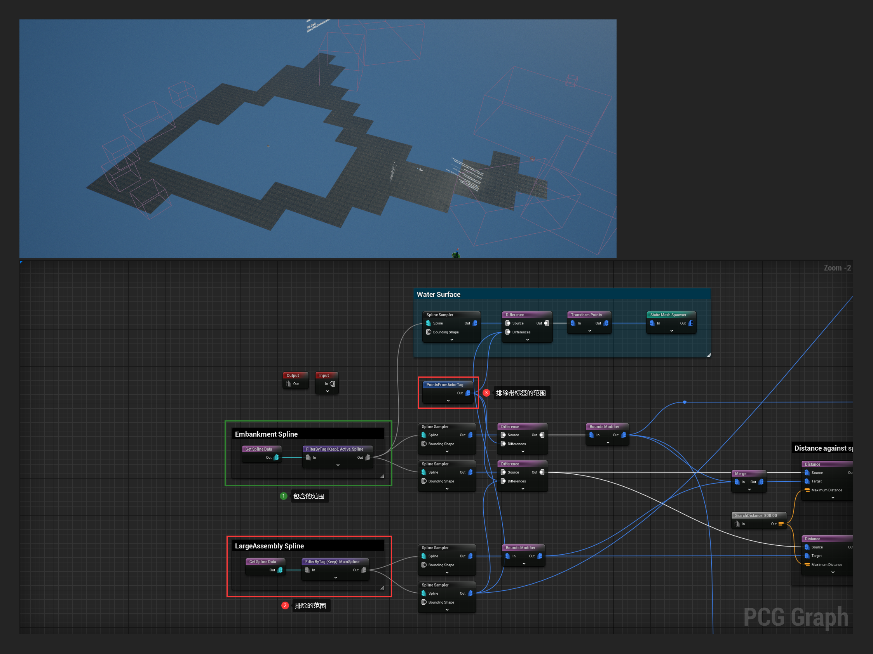Viewport: 873px width, 654px height.
Task: Click the Output node Out pin
Action: [289, 383]
